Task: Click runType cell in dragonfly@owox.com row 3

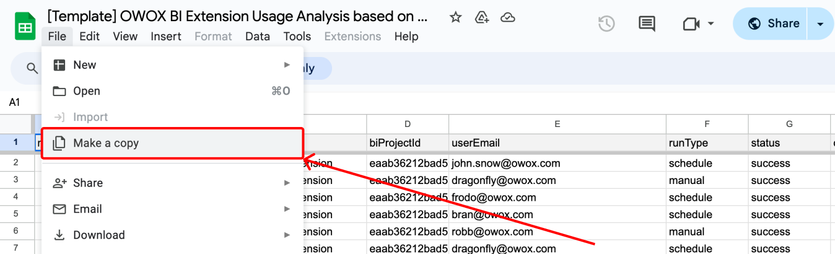Action: point(707,180)
